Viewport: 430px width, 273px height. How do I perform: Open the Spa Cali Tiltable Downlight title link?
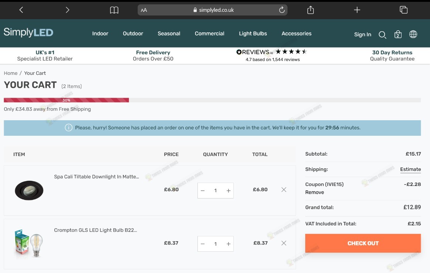point(97,177)
